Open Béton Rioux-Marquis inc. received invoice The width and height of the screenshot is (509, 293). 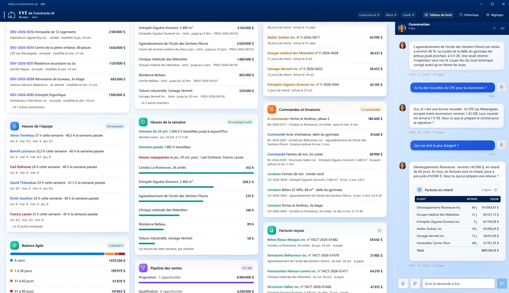(x=324, y=242)
